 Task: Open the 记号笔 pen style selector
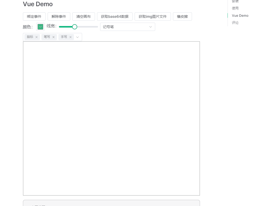click(x=127, y=27)
